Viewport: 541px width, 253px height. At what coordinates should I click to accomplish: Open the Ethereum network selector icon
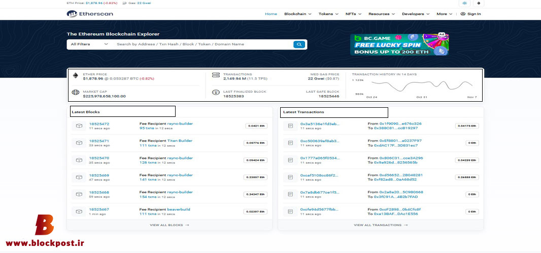[x=479, y=3]
